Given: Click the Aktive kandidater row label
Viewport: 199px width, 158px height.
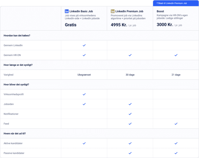Looking at the screenshot, I should tap(13, 143).
